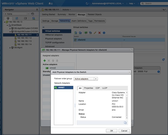Select Hosts and Clusters navigator tab icon

8,18
